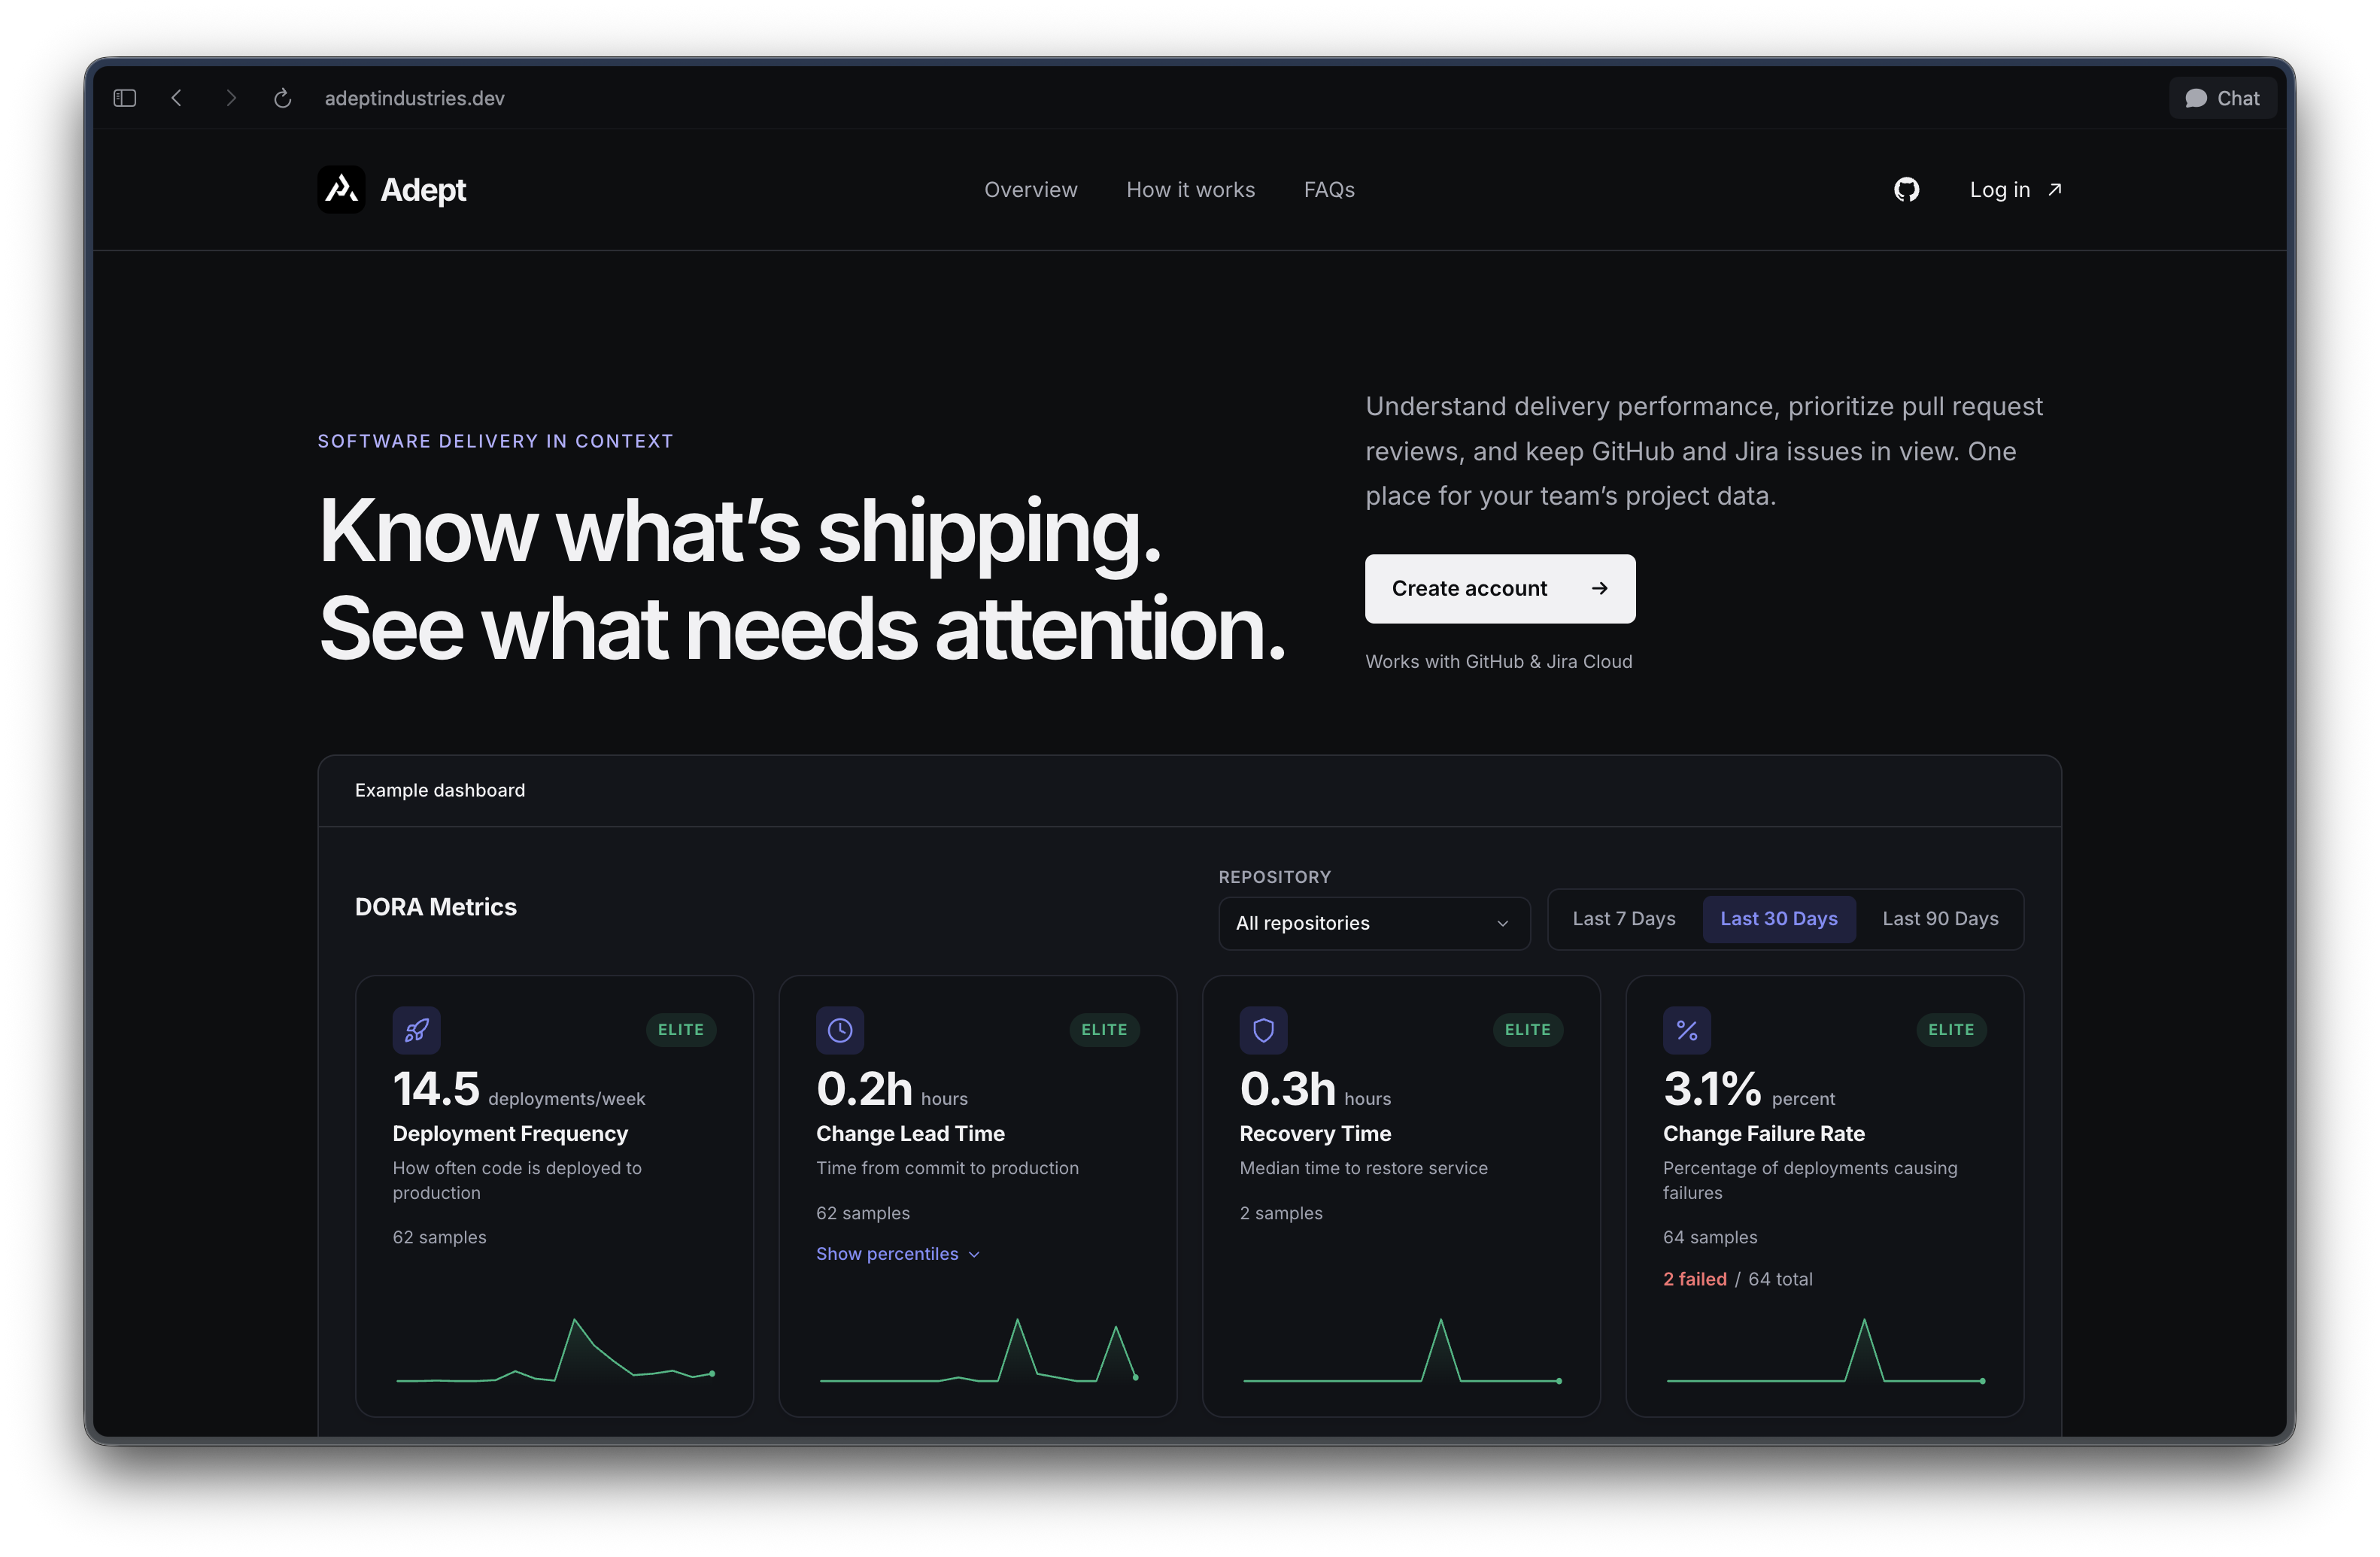This screenshot has width=2380, height=1557.
Task: Click the ELITE badge on Deployment Frequency
Action: (681, 1029)
